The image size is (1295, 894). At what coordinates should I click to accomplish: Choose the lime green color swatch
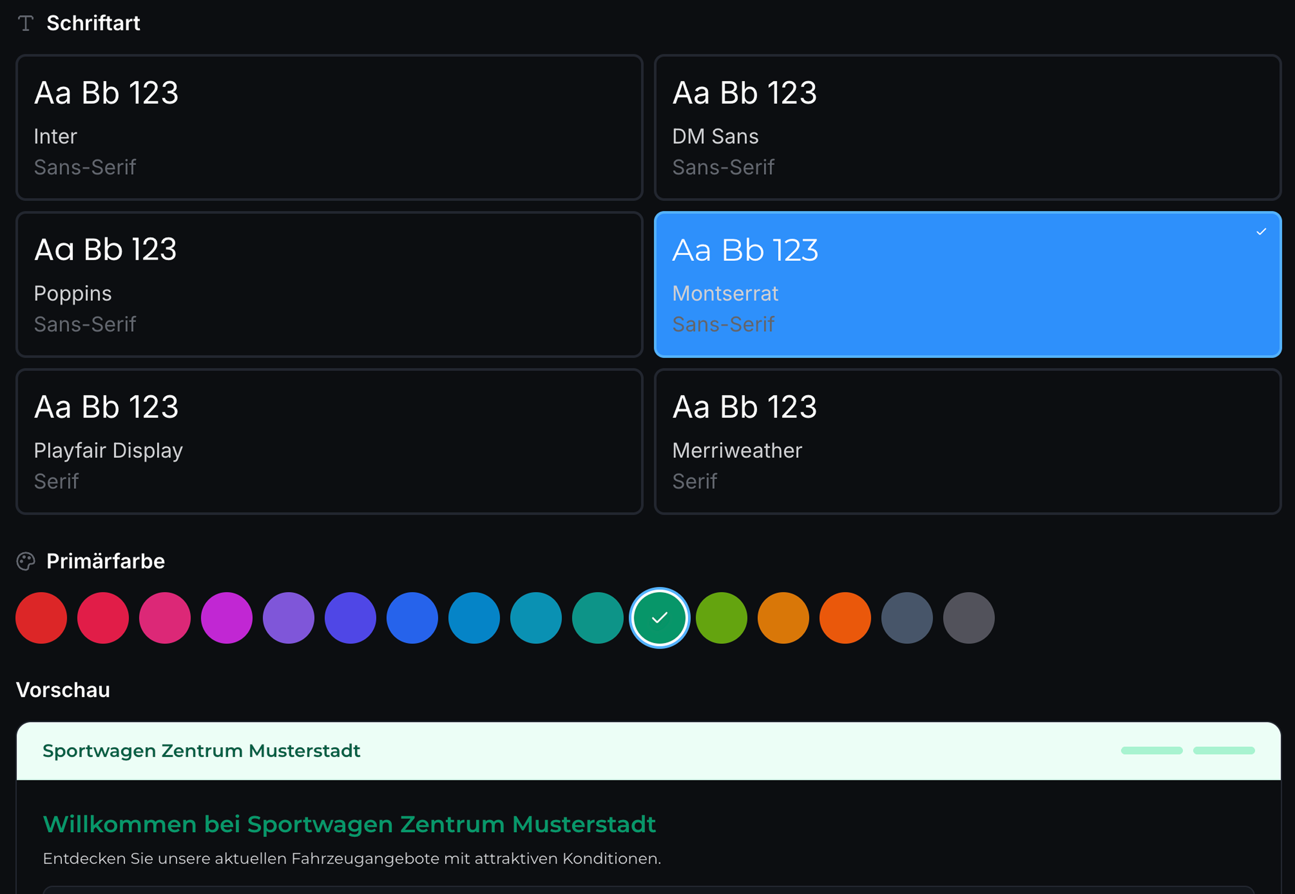pyautogui.click(x=722, y=618)
